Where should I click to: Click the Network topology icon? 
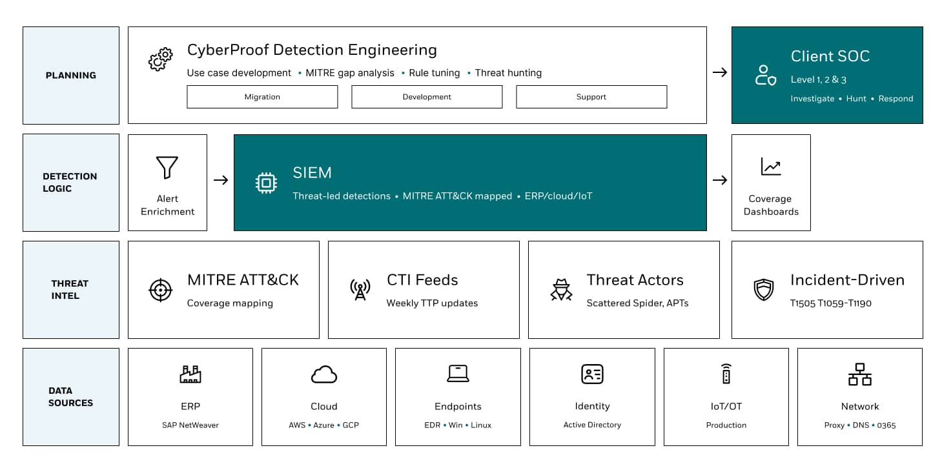pyautogui.click(x=860, y=374)
